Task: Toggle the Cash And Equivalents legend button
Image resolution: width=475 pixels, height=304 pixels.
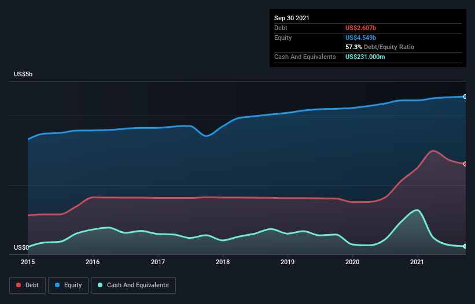Action: [x=133, y=286]
